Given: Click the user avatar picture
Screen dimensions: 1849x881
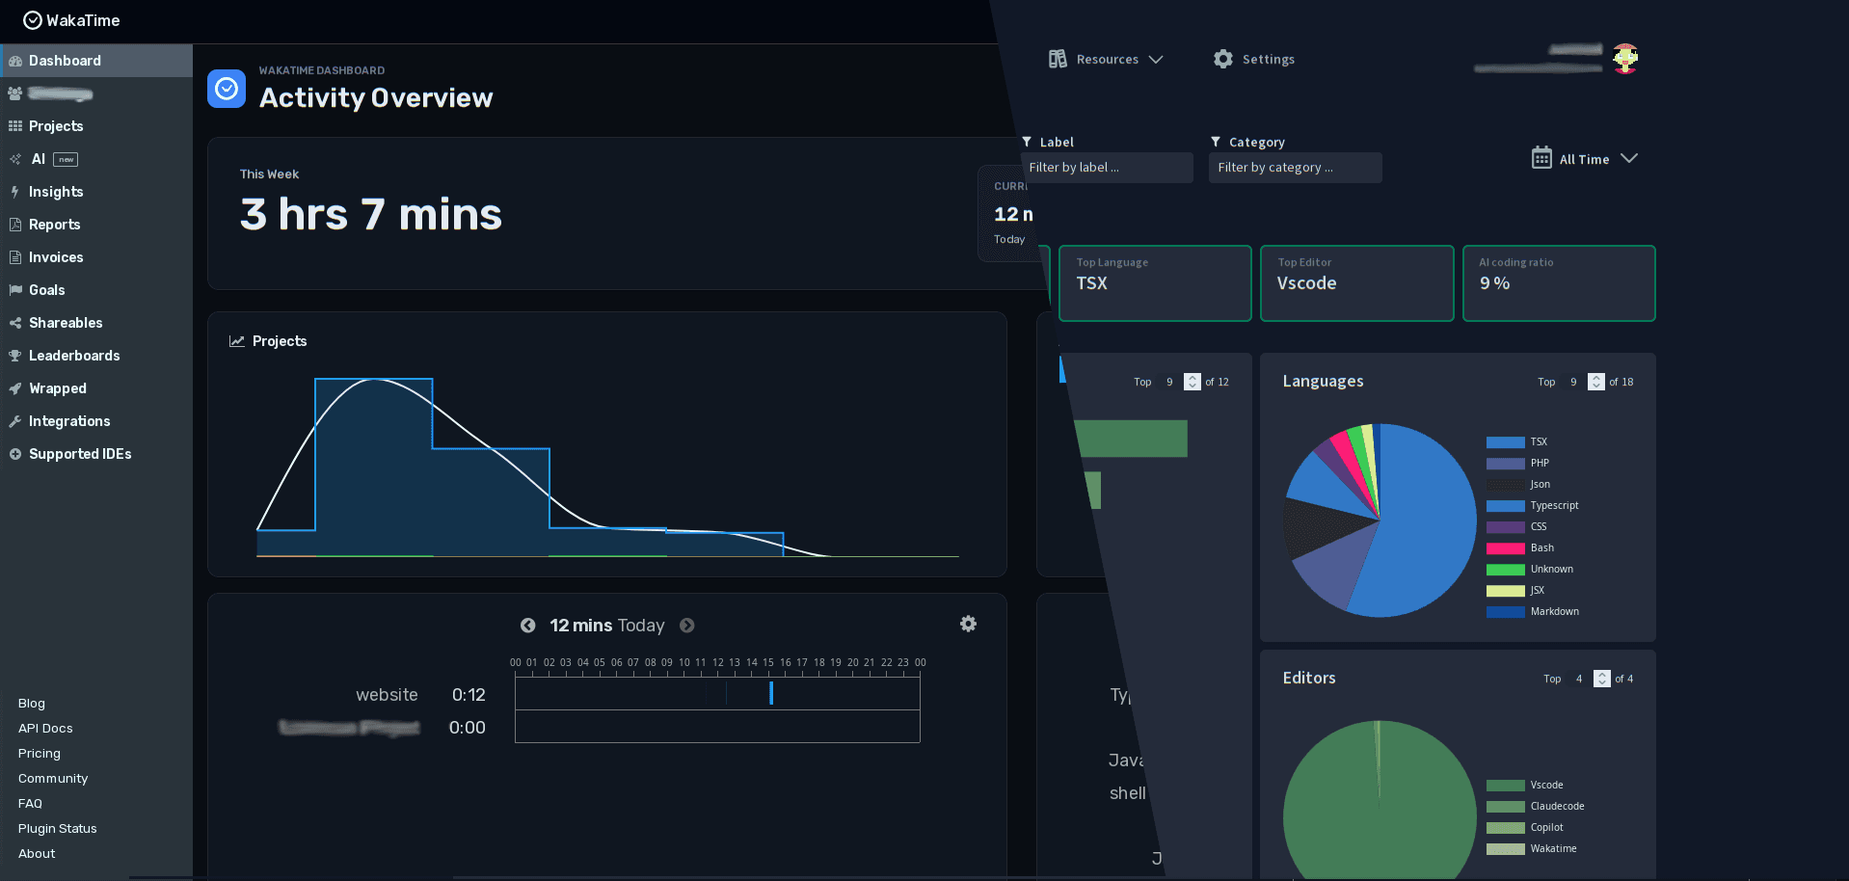Looking at the screenshot, I should coord(1625,59).
